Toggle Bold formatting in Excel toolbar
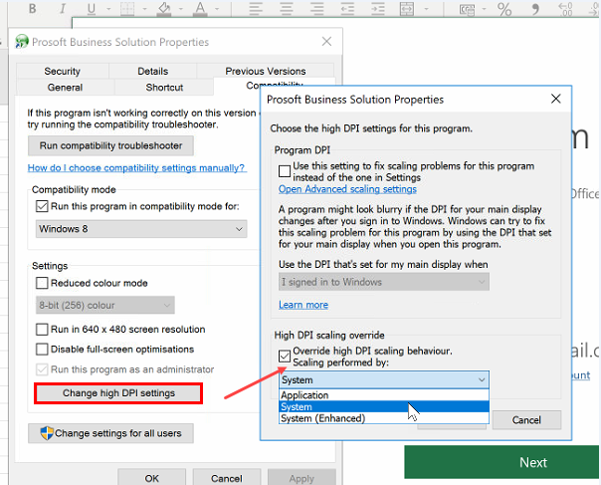601x485 pixels. [33, 8]
